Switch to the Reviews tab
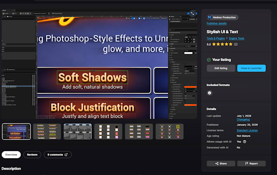The width and height of the screenshot is (277, 175). 32,155
